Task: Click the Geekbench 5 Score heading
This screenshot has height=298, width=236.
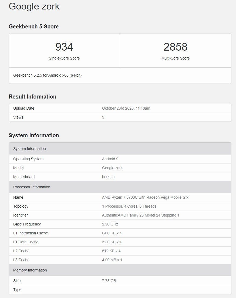Action: [33, 27]
